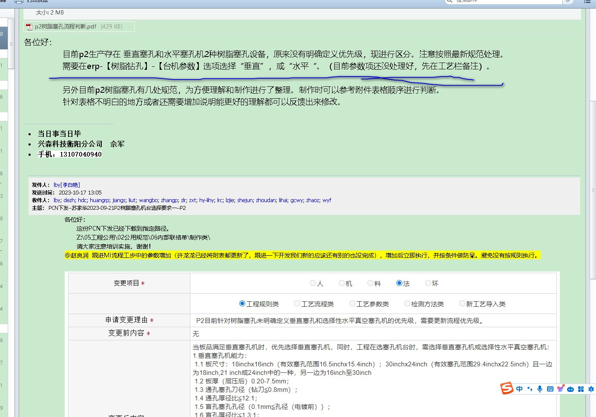Click the 变更前内容 field showing 无
The image size is (596, 417).
point(373,334)
